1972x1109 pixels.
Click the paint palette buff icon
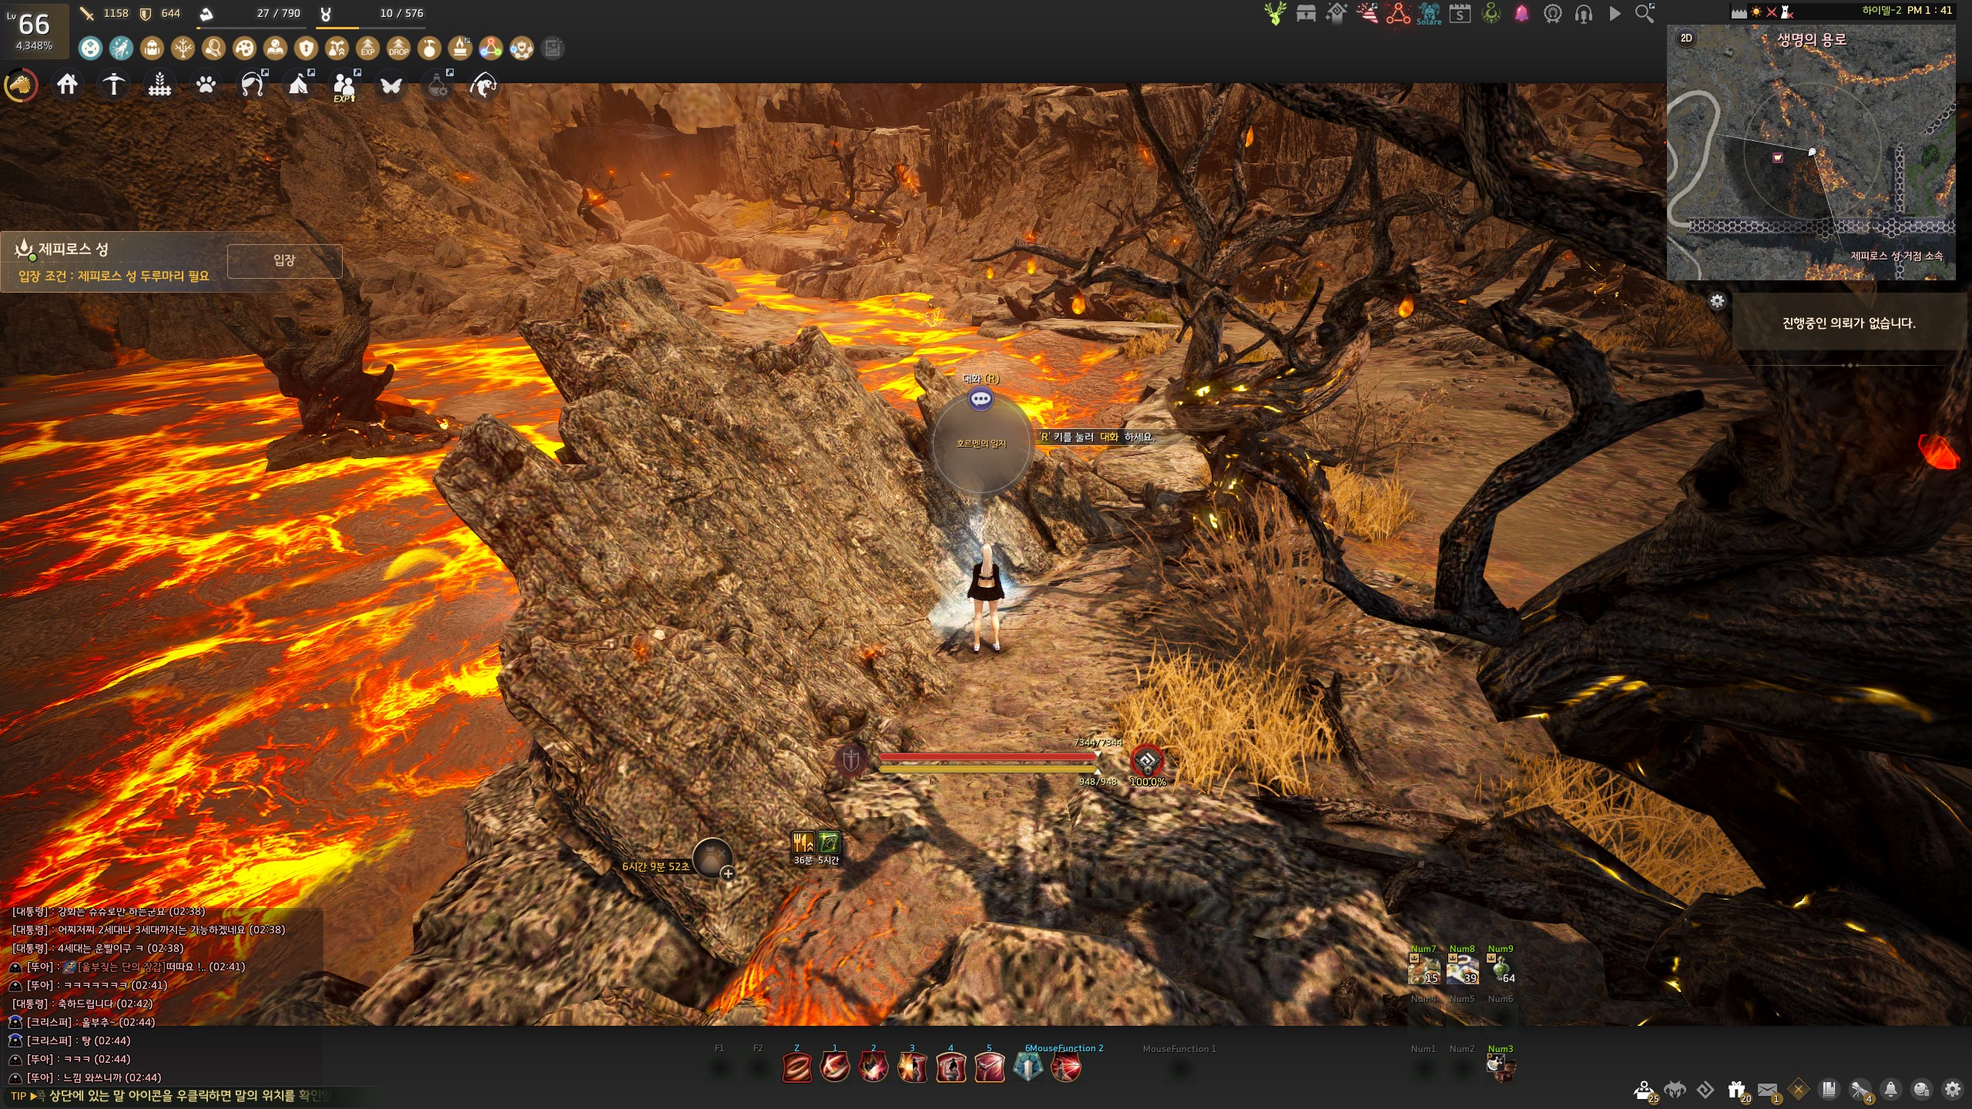pos(244,49)
